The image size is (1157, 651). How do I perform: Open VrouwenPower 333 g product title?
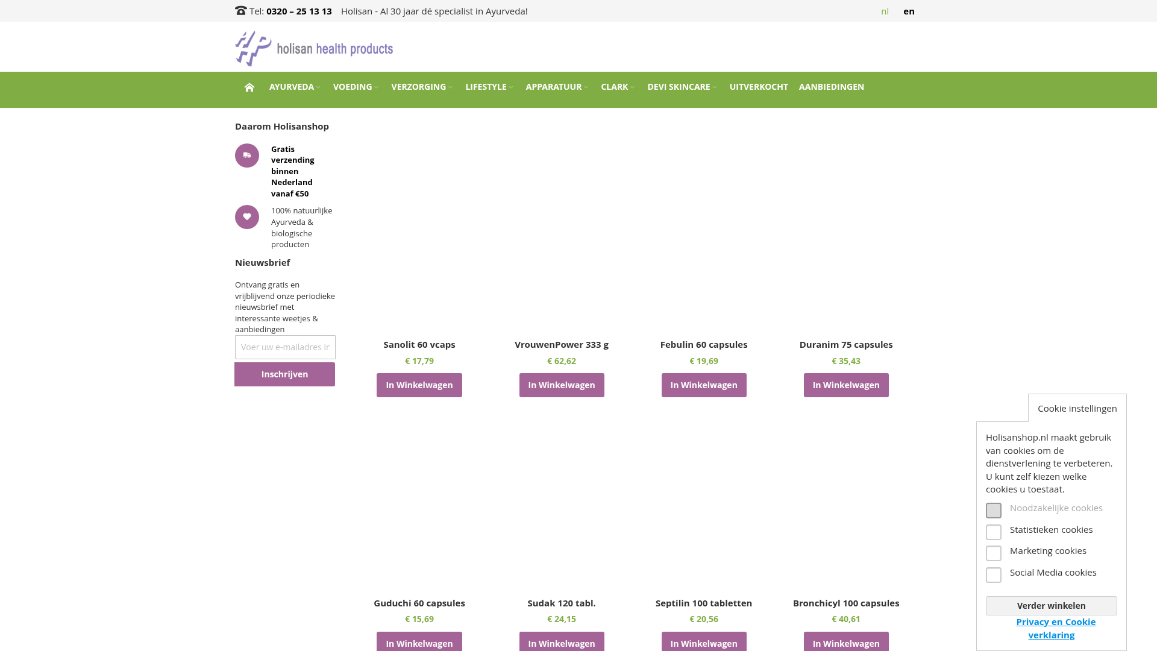tap(562, 345)
